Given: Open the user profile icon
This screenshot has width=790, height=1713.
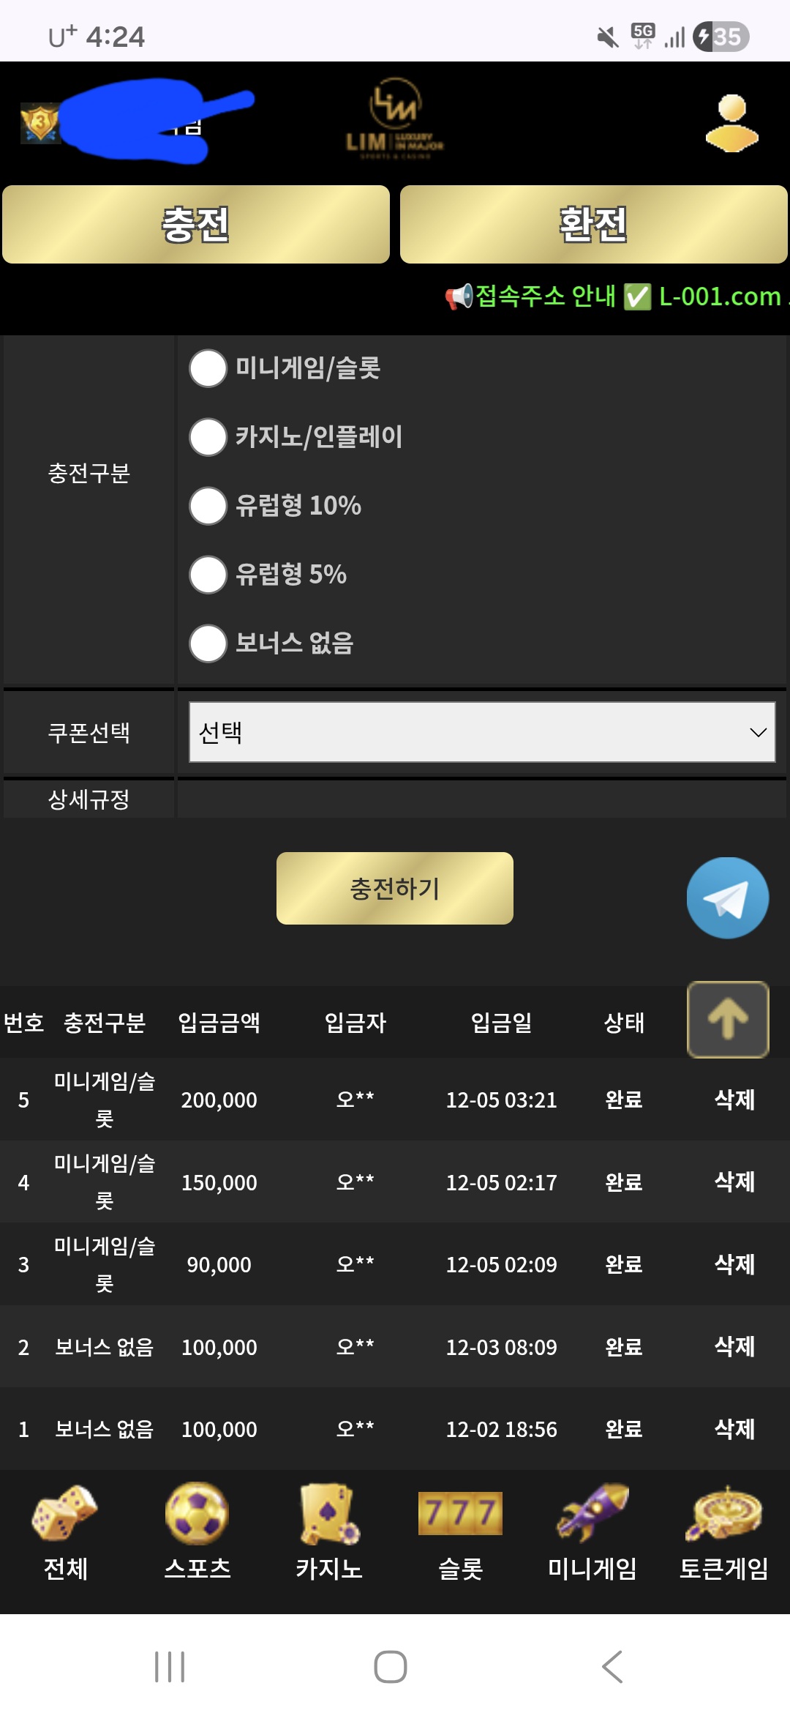Looking at the screenshot, I should (731, 123).
